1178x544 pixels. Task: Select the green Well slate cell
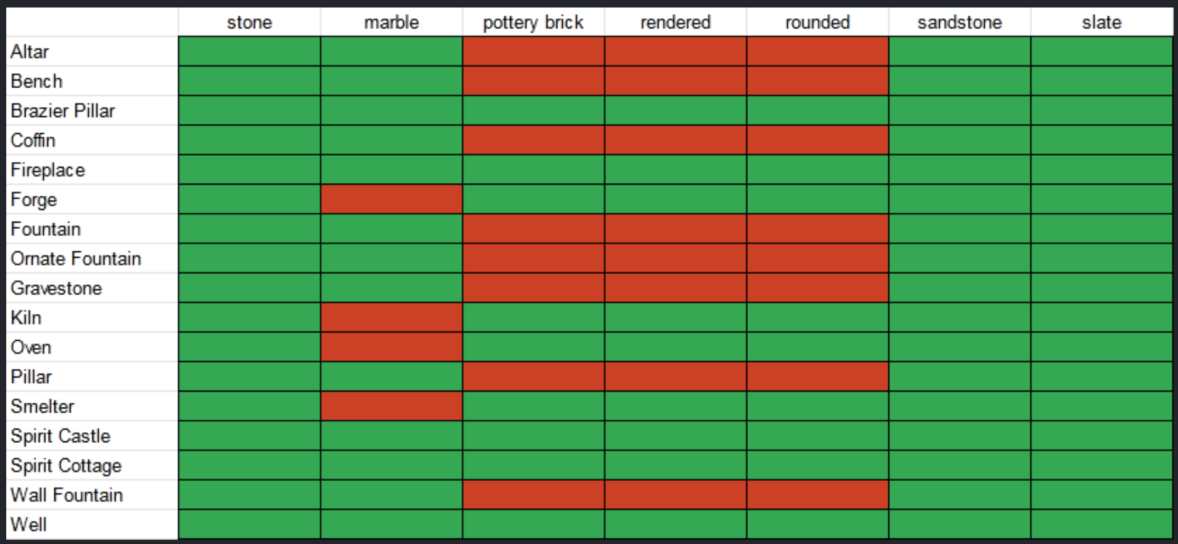click(x=1101, y=524)
